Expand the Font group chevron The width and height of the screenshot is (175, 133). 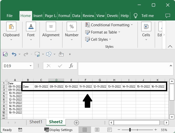[31, 39]
